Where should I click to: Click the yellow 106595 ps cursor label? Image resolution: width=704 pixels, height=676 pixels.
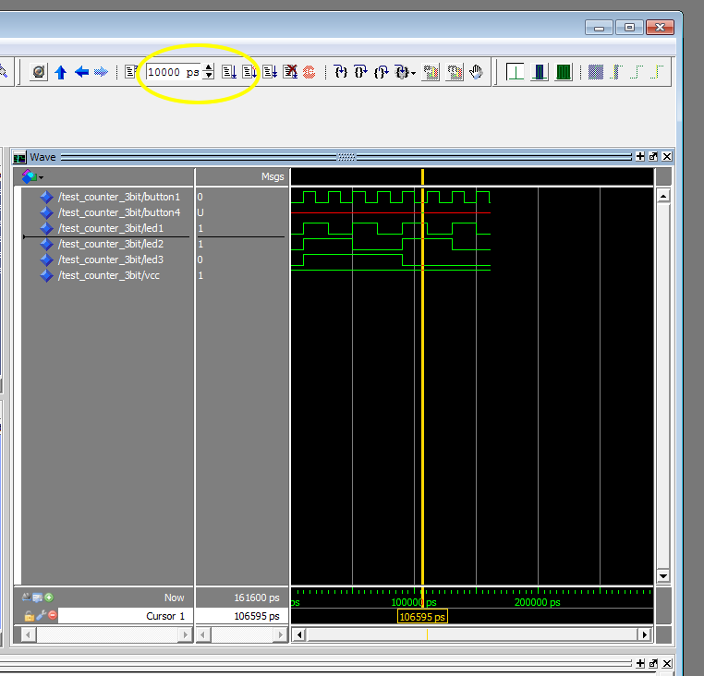(x=422, y=617)
